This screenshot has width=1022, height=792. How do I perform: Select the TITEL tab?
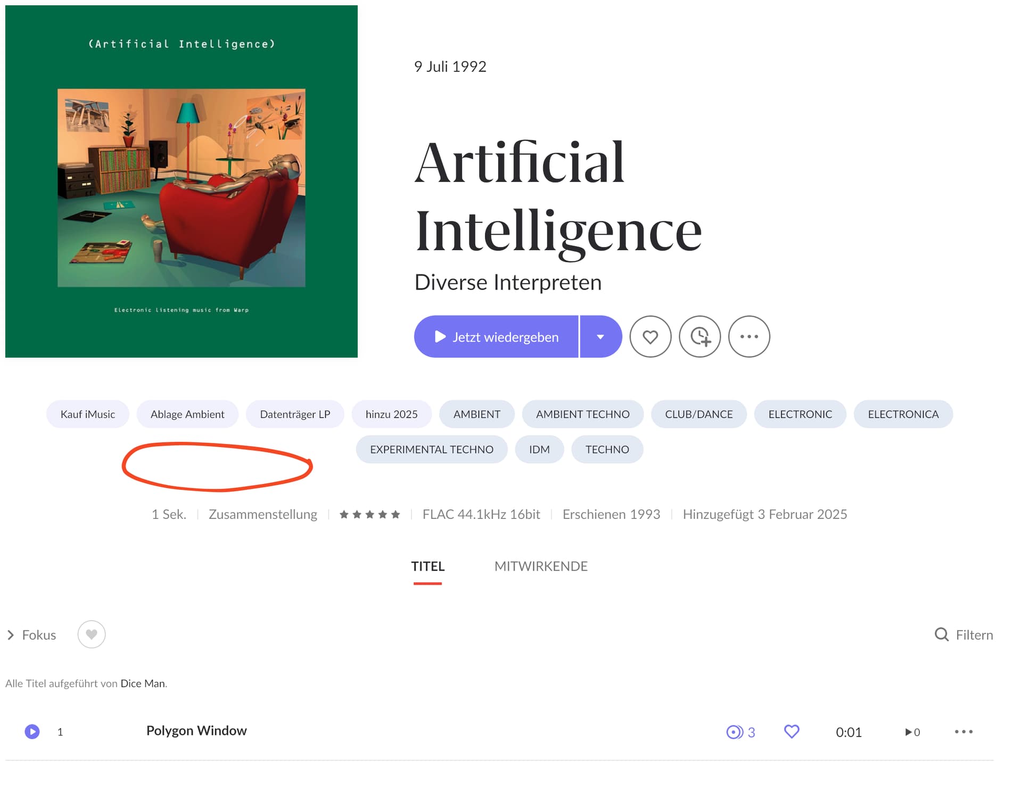(x=427, y=566)
